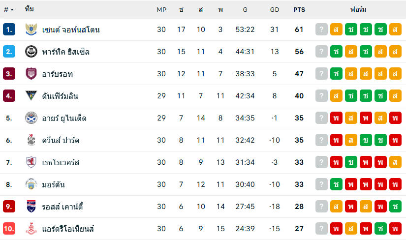
Task: Sort standings by MP column header
Action: point(161,9)
